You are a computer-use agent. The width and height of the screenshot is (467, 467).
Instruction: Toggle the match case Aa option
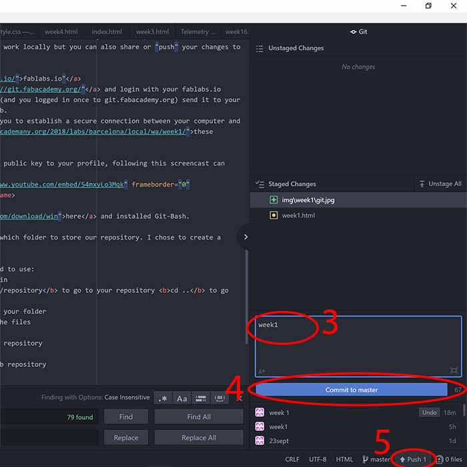click(x=181, y=398)
